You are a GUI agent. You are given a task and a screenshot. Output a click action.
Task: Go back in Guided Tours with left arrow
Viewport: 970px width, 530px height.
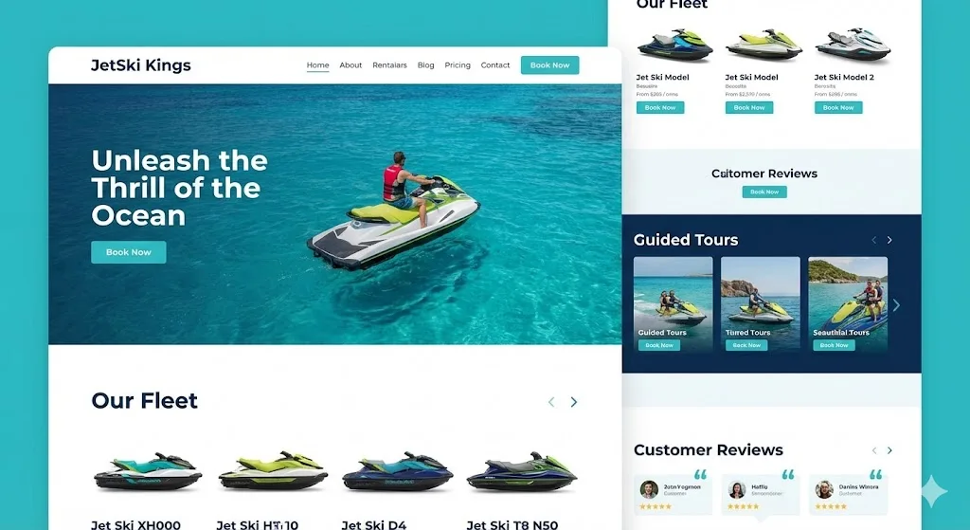point(873,240)
